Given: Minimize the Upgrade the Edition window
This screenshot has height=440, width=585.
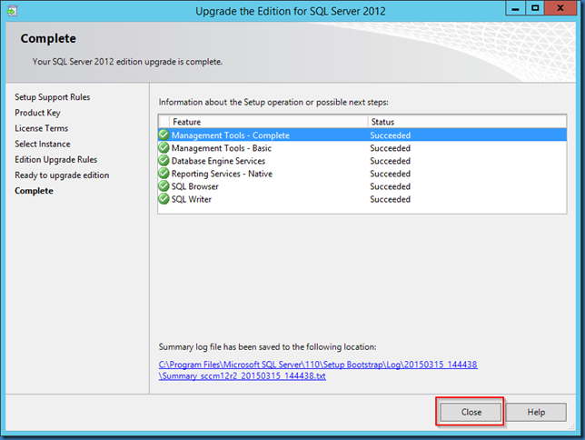Looking at the screenshot, I should coord(515,8).
